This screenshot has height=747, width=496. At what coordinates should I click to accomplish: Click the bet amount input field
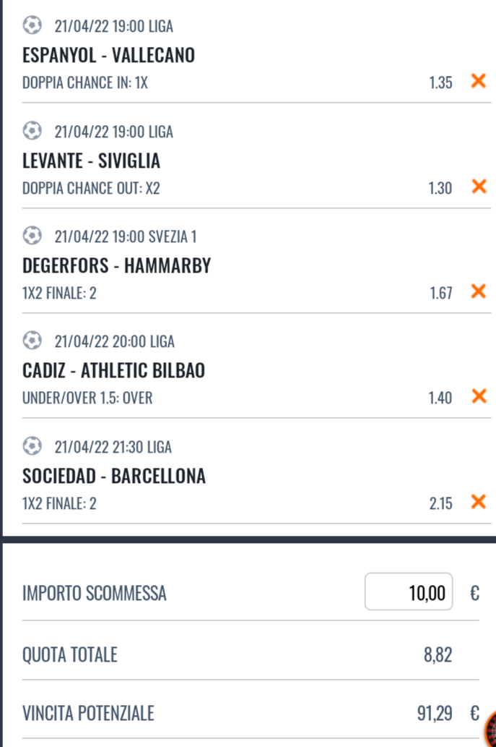click(409, 592)
